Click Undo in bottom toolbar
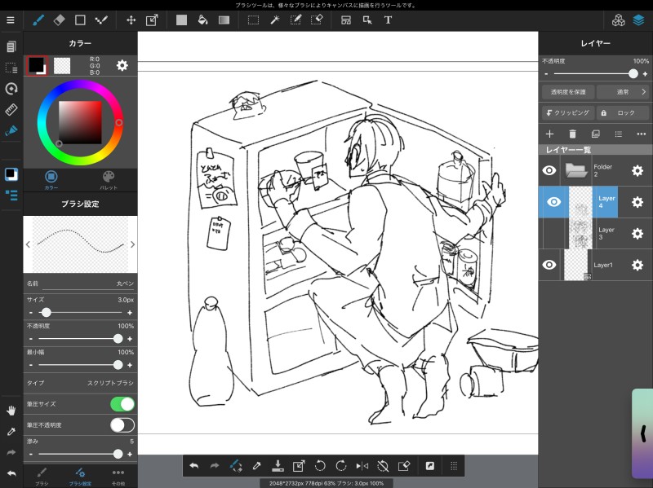 coord(193,466)
